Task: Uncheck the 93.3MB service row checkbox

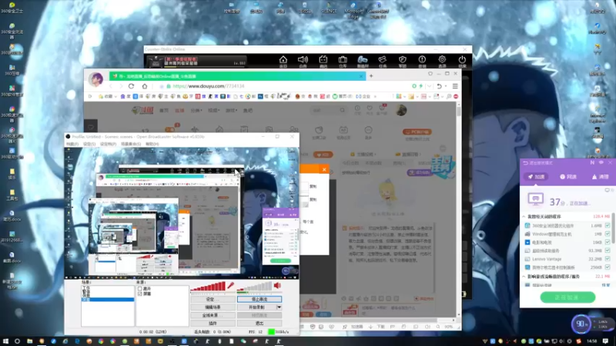Action: 608,251
